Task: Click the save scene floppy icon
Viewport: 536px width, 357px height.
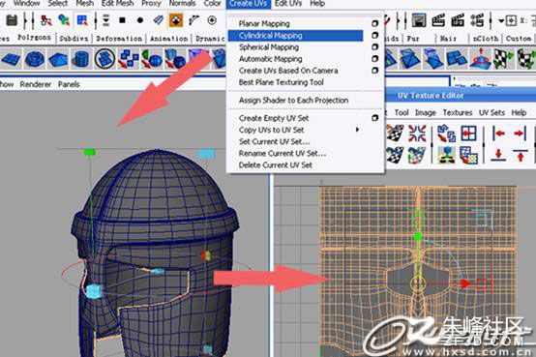Action: (12, 20)
